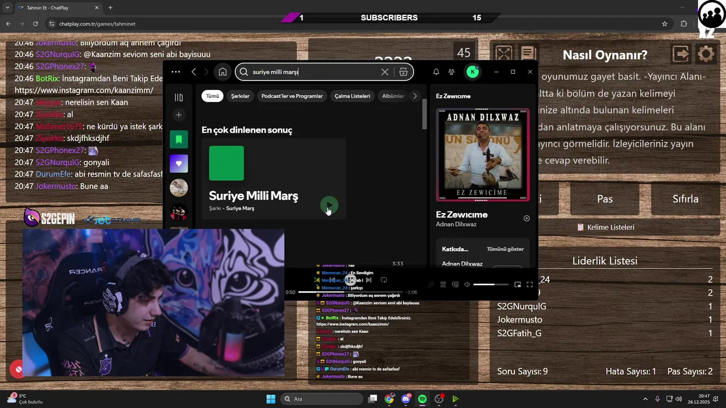Click Tümünü göster in credits
This screenshot has width=726, height=408.
pyautogui.click(x=505, y=249)
